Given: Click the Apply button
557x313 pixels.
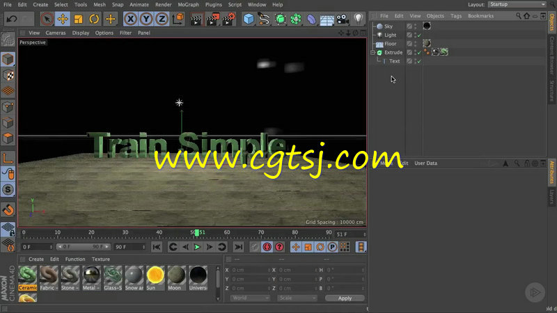Looking at the screenshot, I should (x=345, y=298).
